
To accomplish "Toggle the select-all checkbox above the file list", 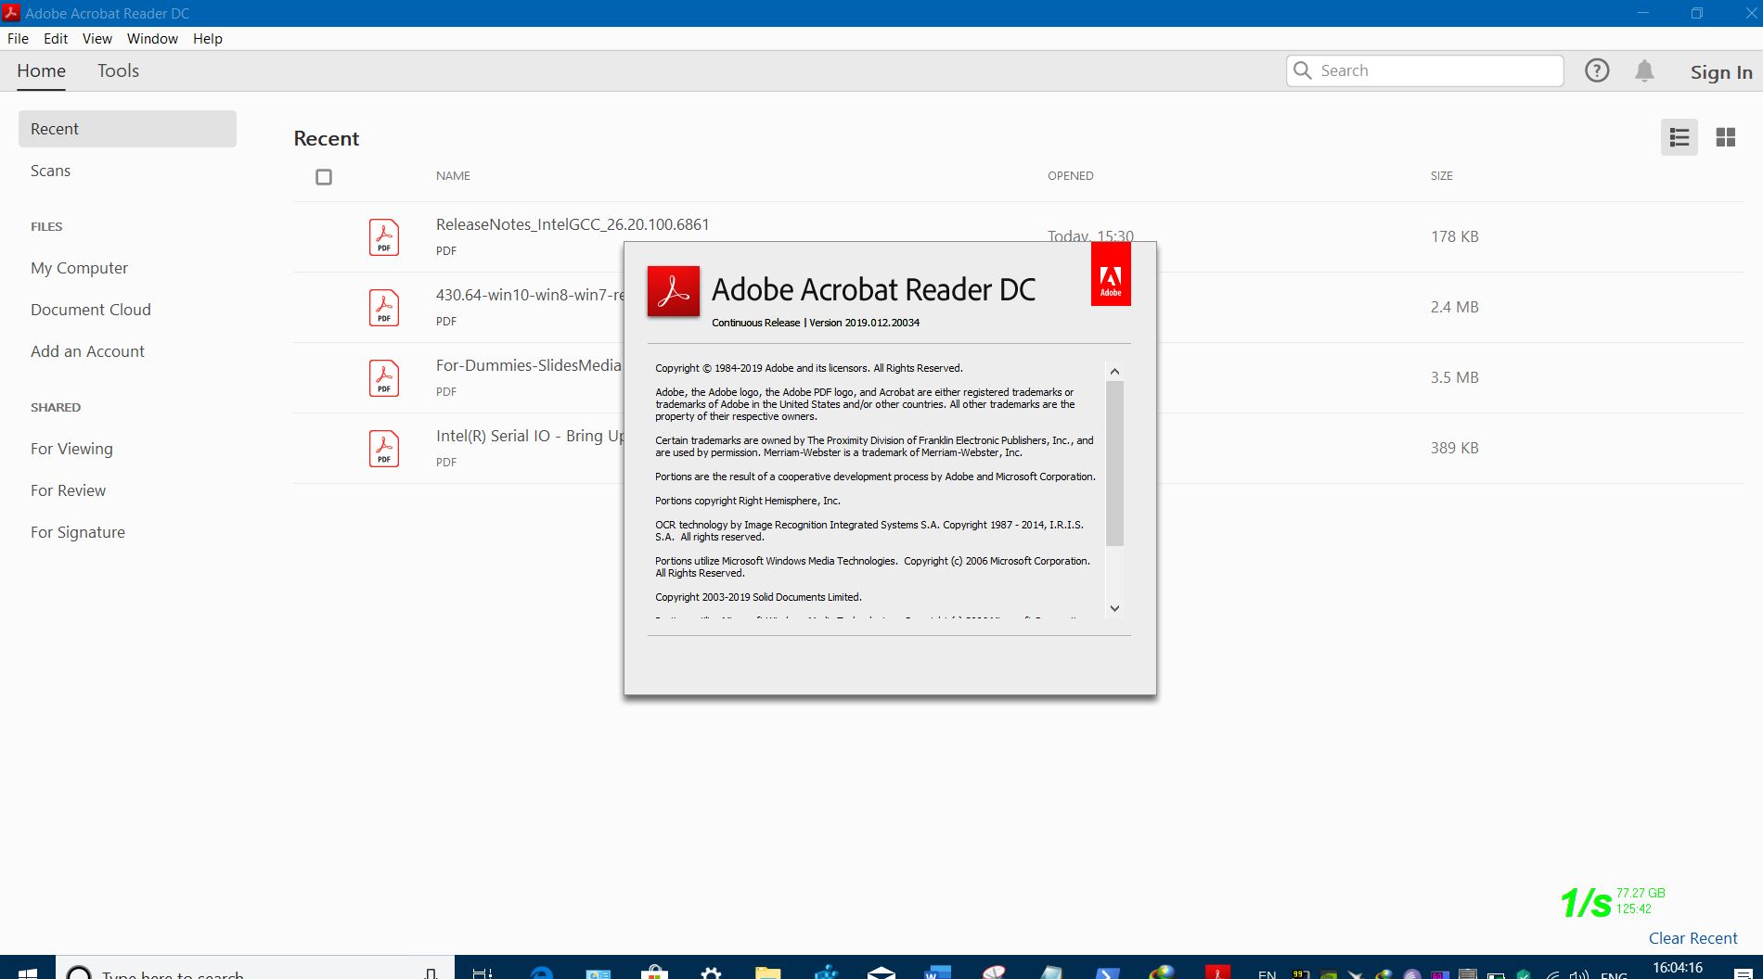I will coord(323,176).
